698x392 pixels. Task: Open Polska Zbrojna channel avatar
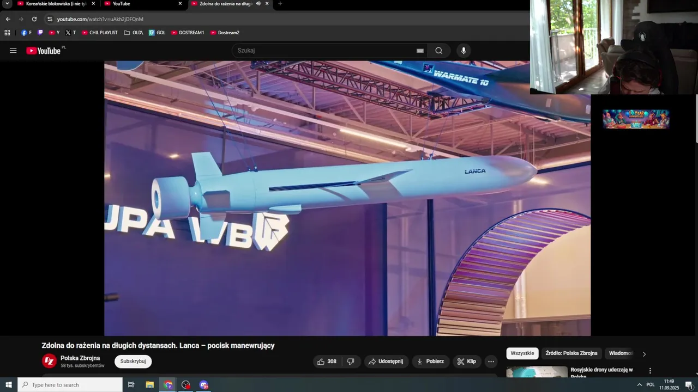[x=49, y=361]
